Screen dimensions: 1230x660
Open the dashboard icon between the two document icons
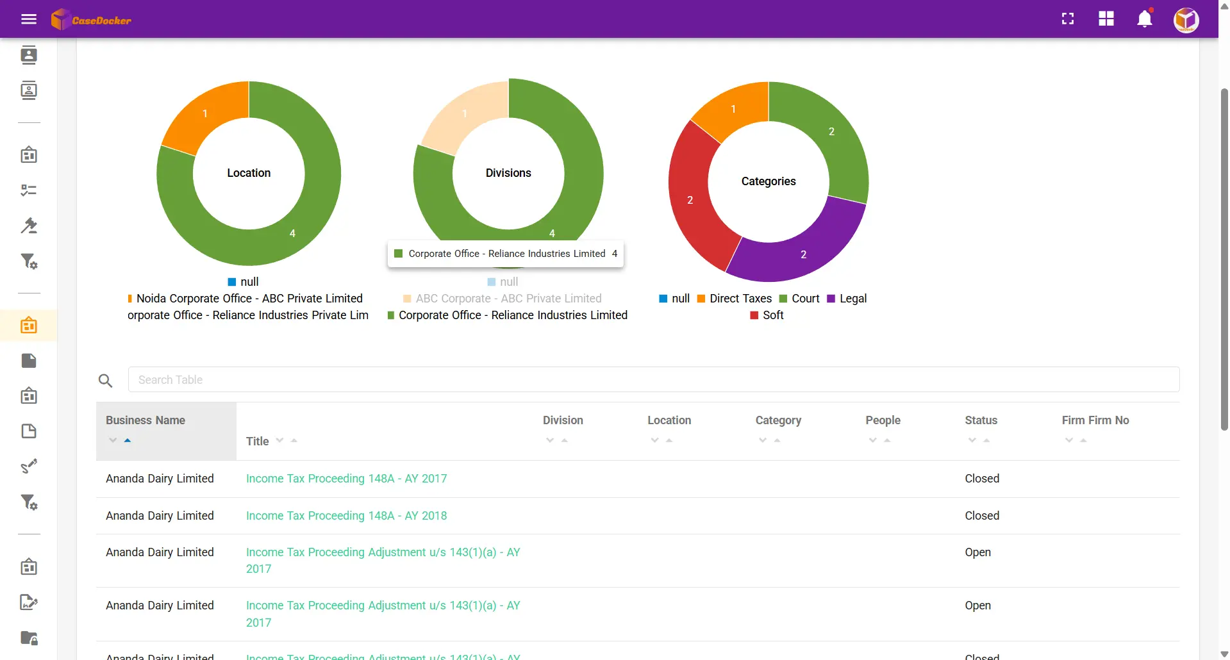pyautogui.click(x=29, y=395)
